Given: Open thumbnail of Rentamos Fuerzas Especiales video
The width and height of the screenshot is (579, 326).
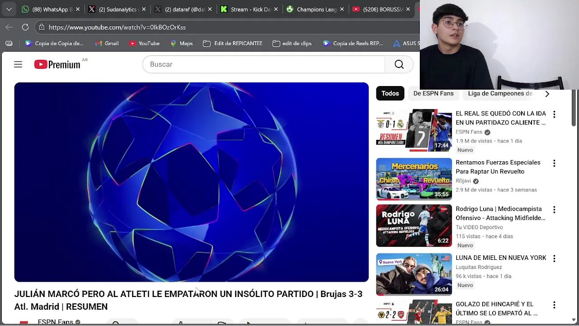Looking at the screenshot, I should point(414,179).
